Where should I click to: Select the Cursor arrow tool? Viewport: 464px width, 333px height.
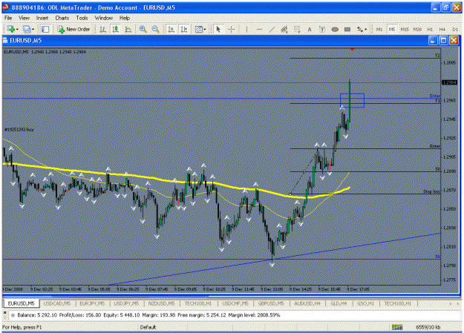click(218, 29)
